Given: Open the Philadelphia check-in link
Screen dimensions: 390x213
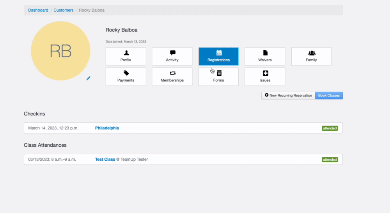Looking at the screenshot, I should (107, 128).
